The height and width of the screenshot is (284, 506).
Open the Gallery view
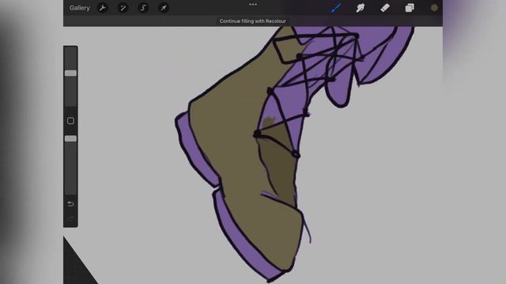coord(79,8)
